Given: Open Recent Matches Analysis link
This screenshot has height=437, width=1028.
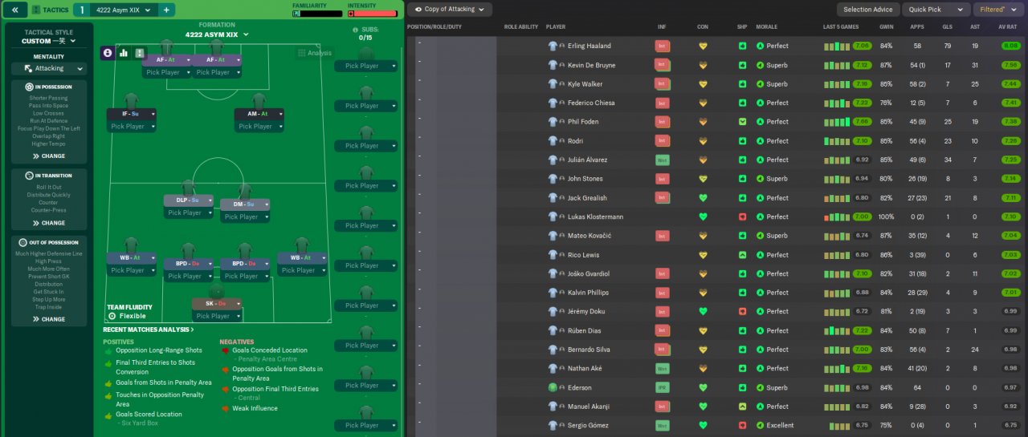Looking at the screenshot, I should point(148,330).
